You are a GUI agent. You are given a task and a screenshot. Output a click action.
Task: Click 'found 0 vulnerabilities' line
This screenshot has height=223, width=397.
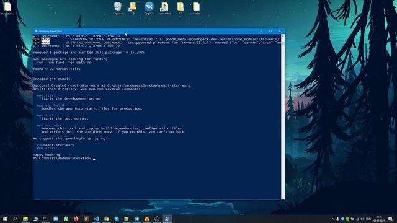56,69
